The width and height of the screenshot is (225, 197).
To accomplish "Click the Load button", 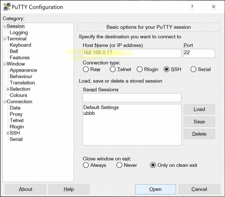I will 199,109.
